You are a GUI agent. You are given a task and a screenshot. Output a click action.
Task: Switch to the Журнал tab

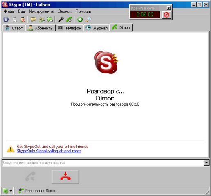[97, 28]
